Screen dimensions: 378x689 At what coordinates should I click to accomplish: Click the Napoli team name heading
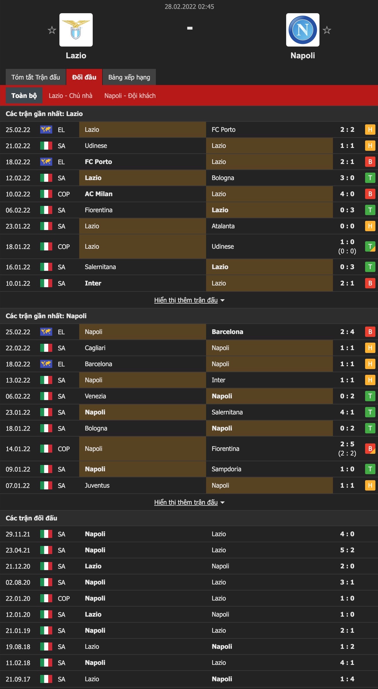[303, 55]
